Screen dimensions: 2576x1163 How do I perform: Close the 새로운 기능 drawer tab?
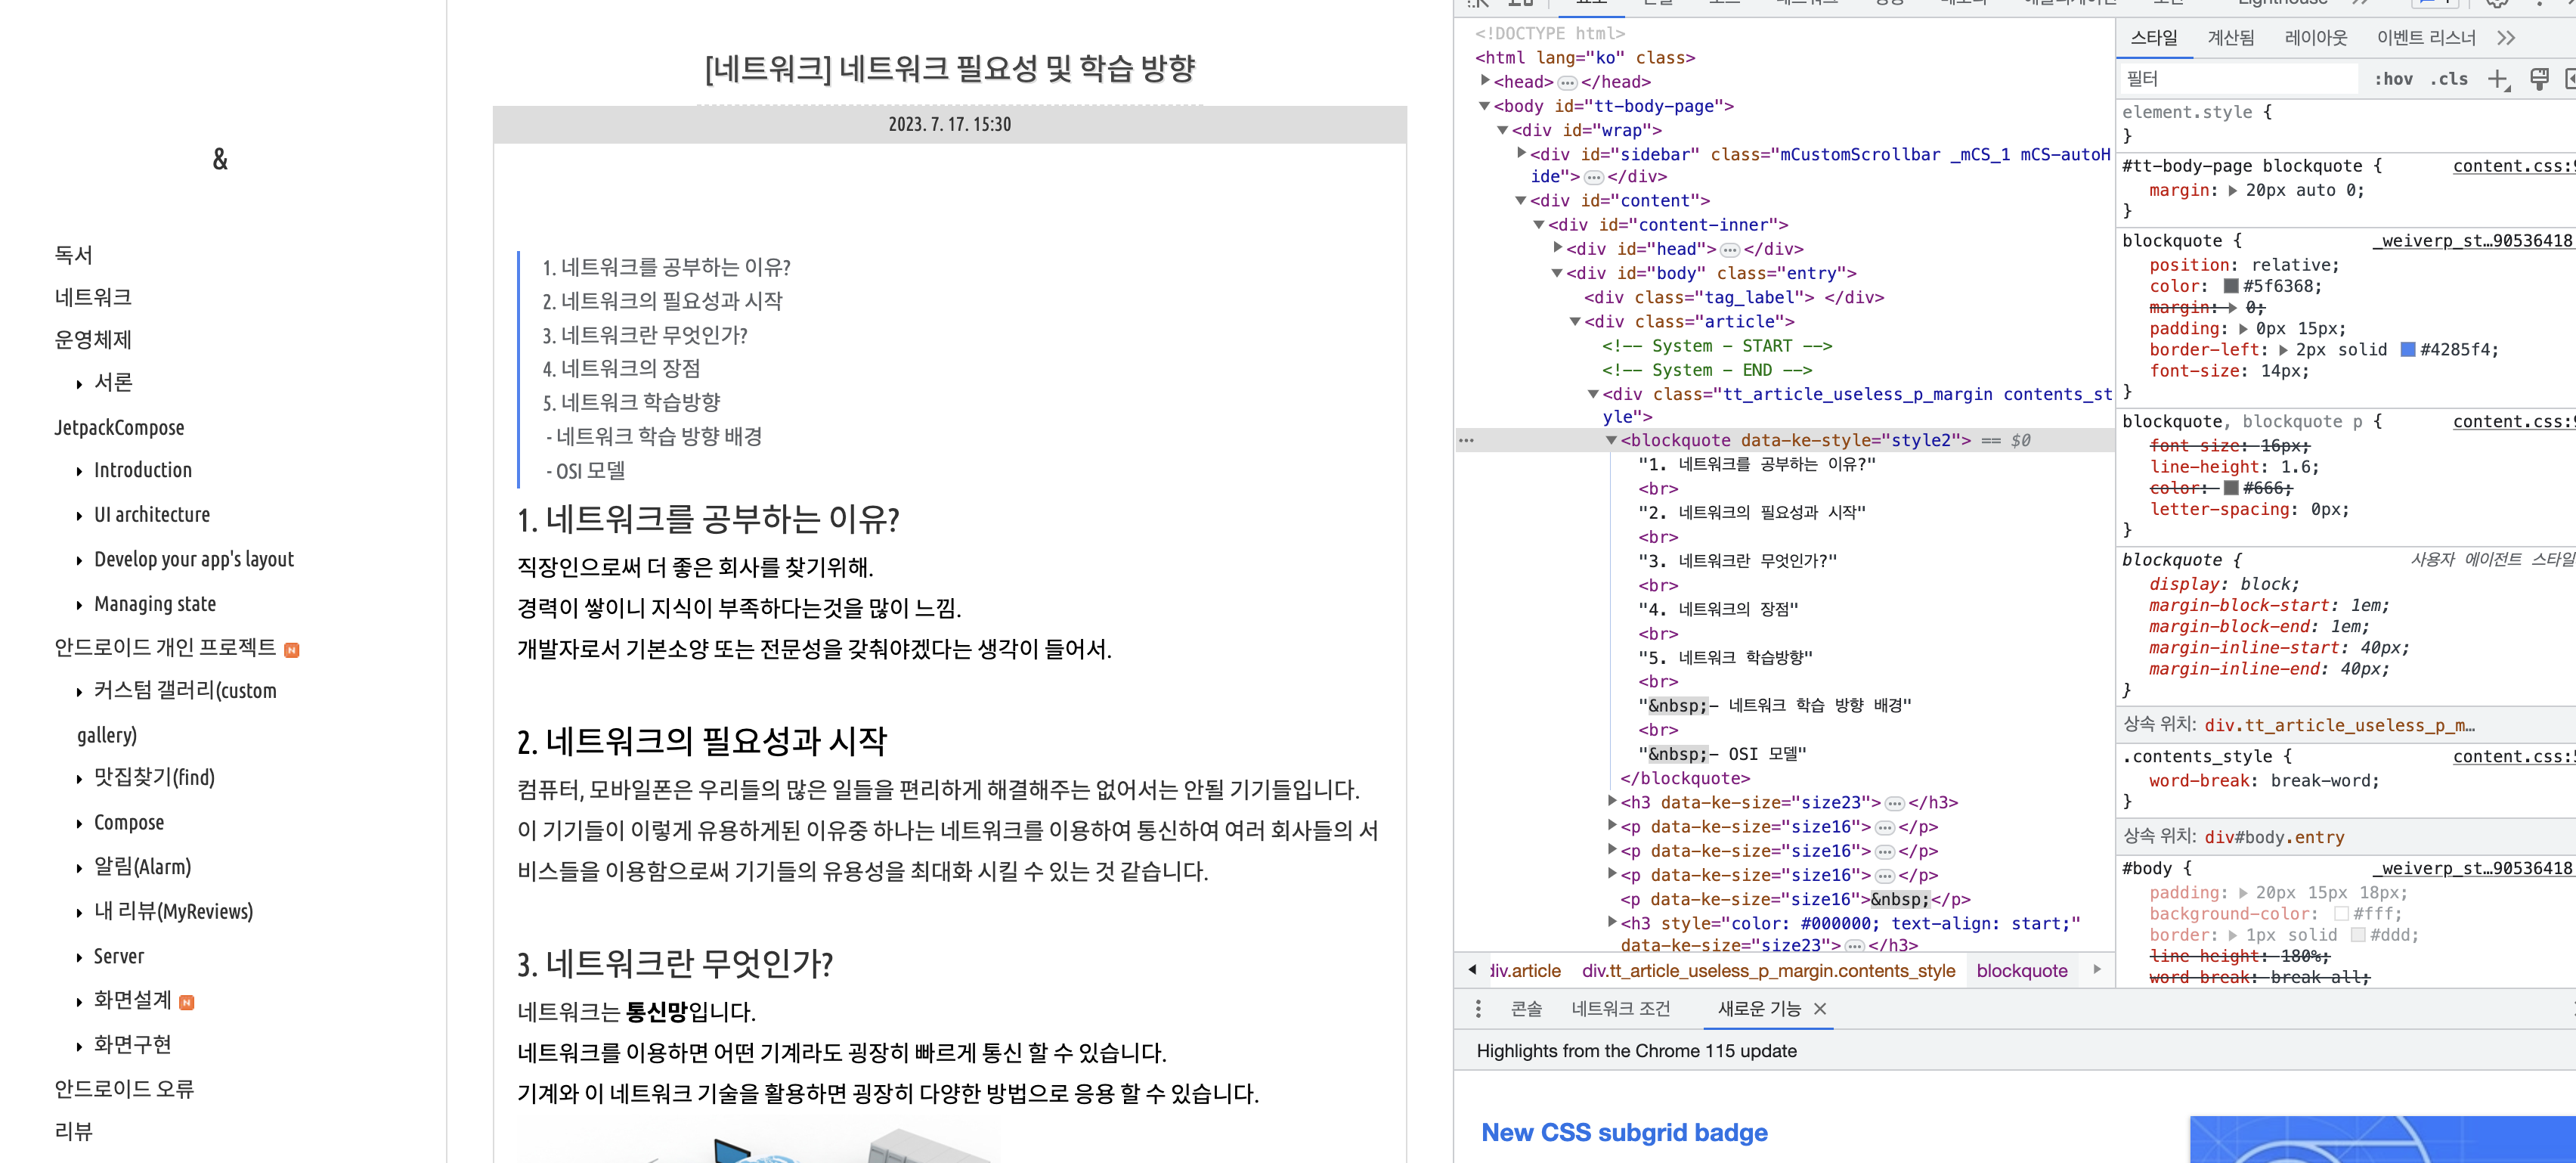1820,1009
